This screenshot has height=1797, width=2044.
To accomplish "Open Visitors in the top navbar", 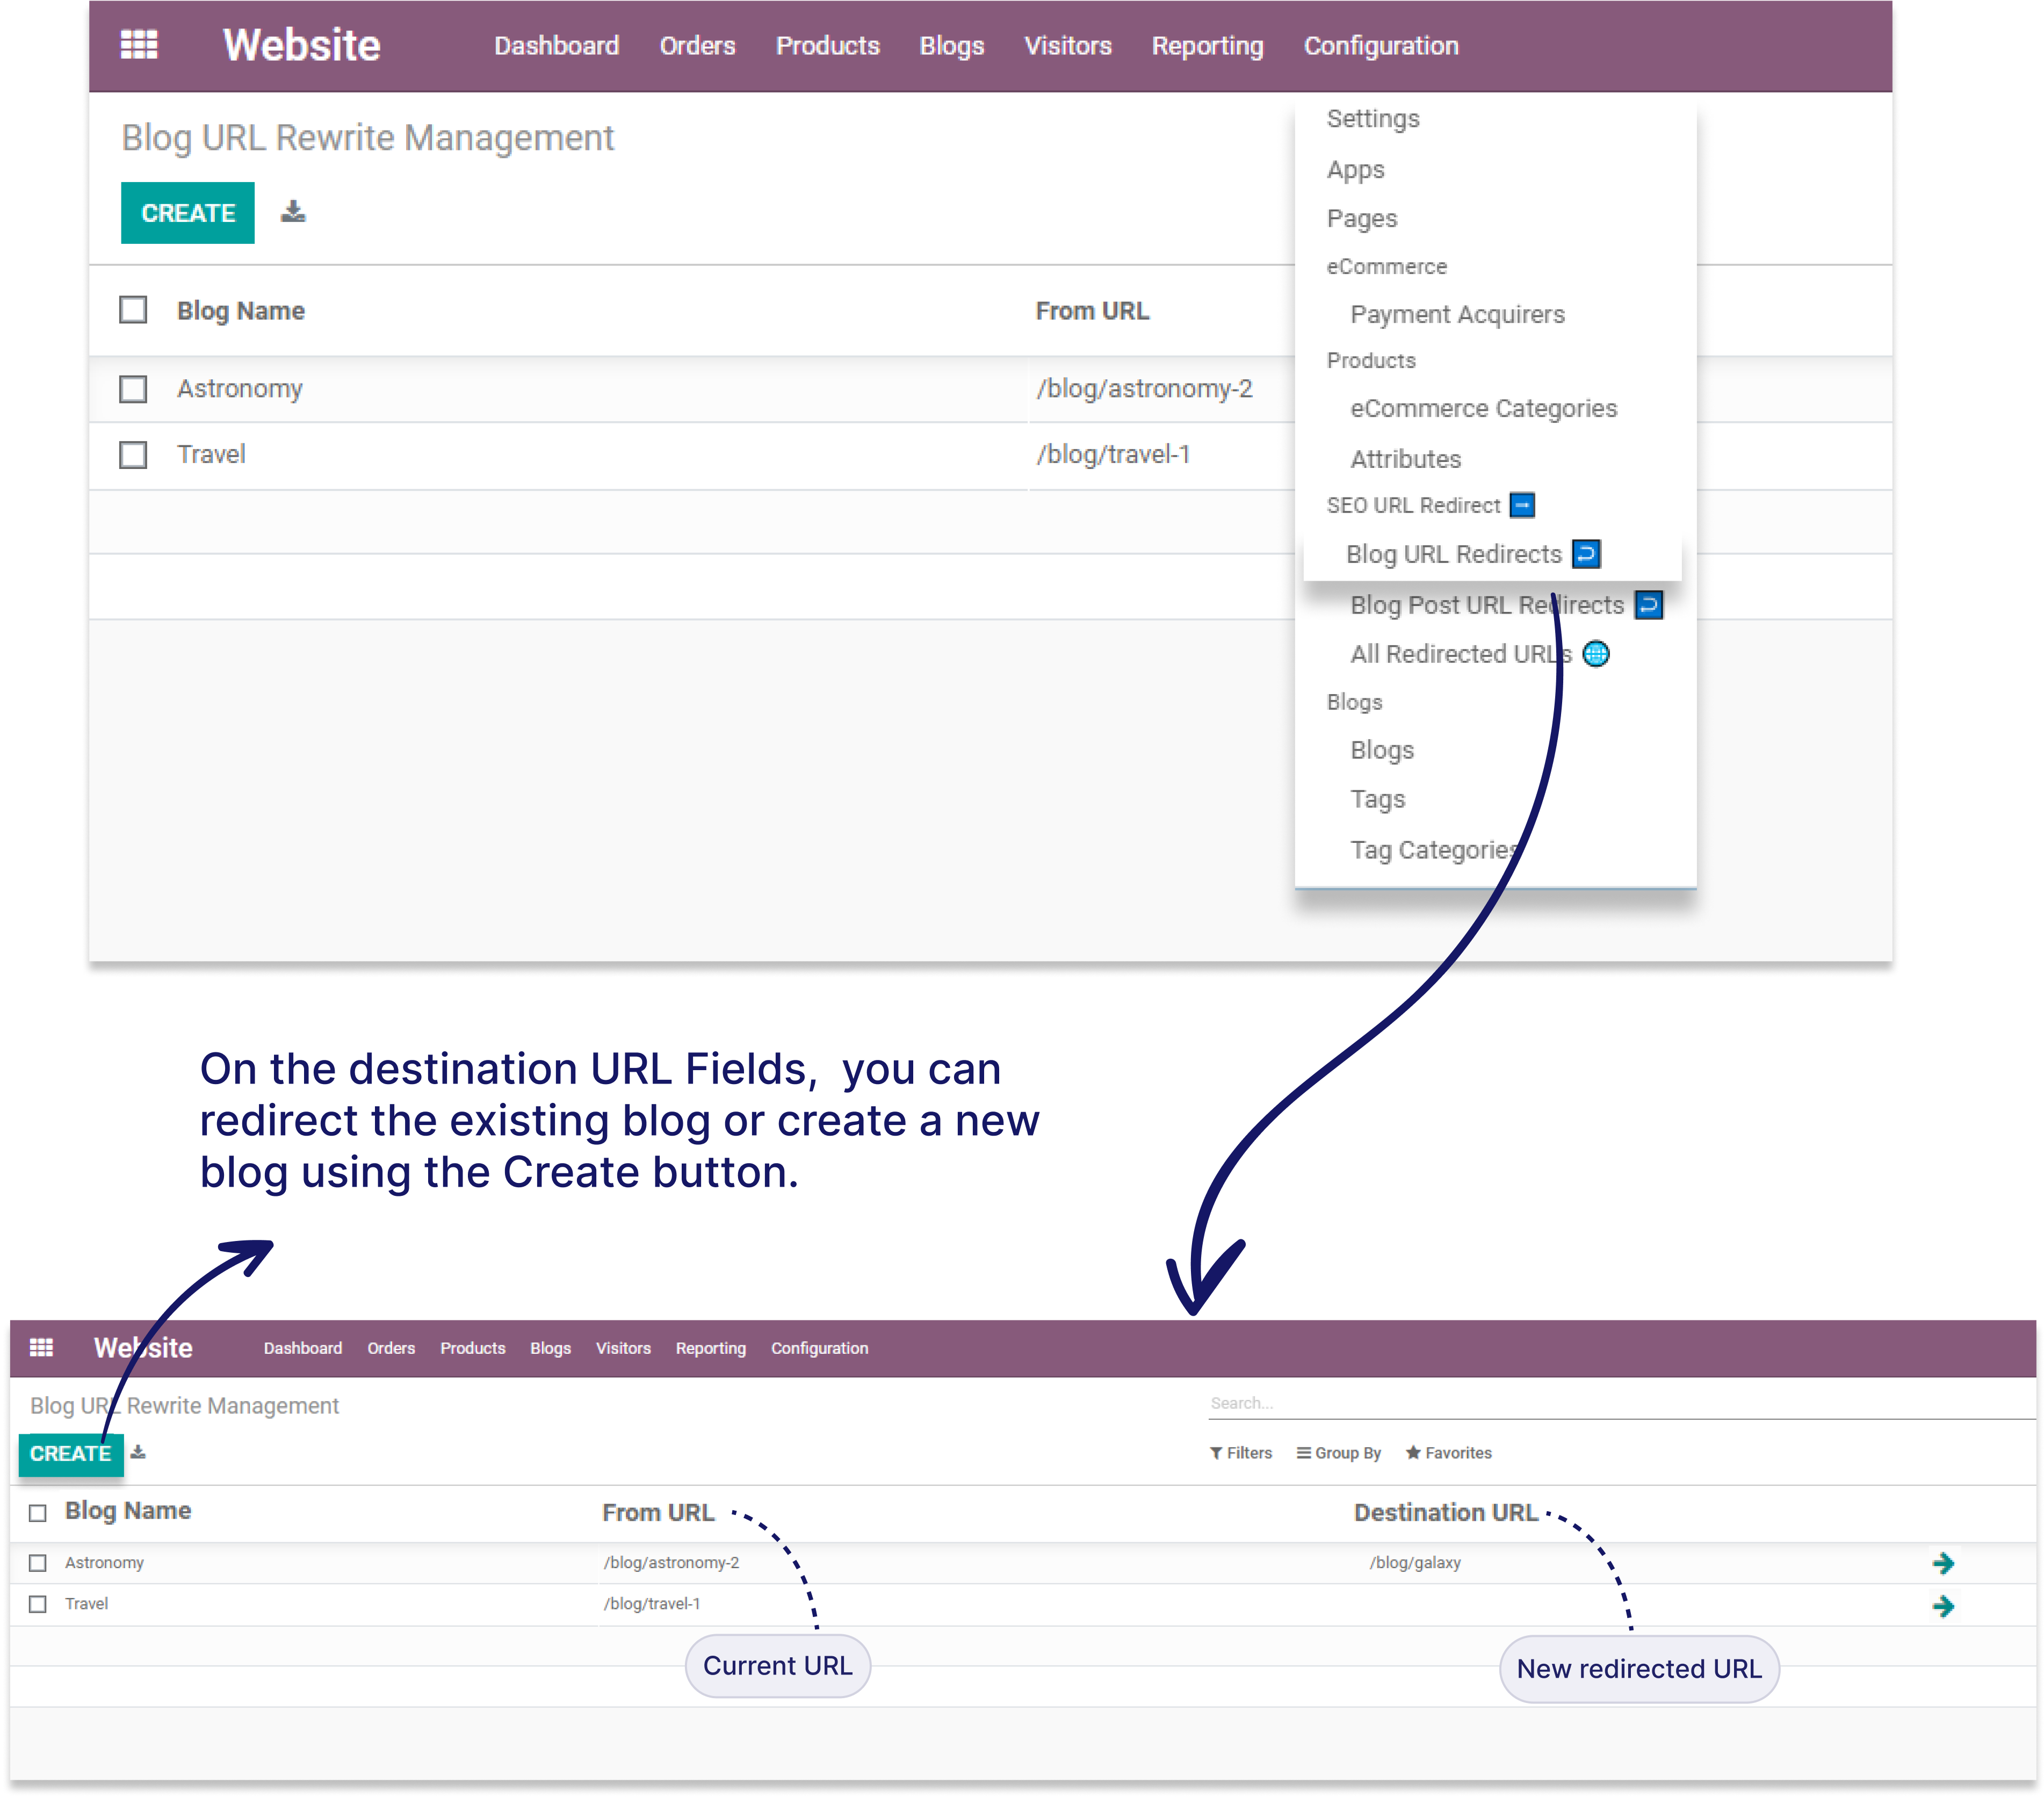I will tap(1067, 46).
